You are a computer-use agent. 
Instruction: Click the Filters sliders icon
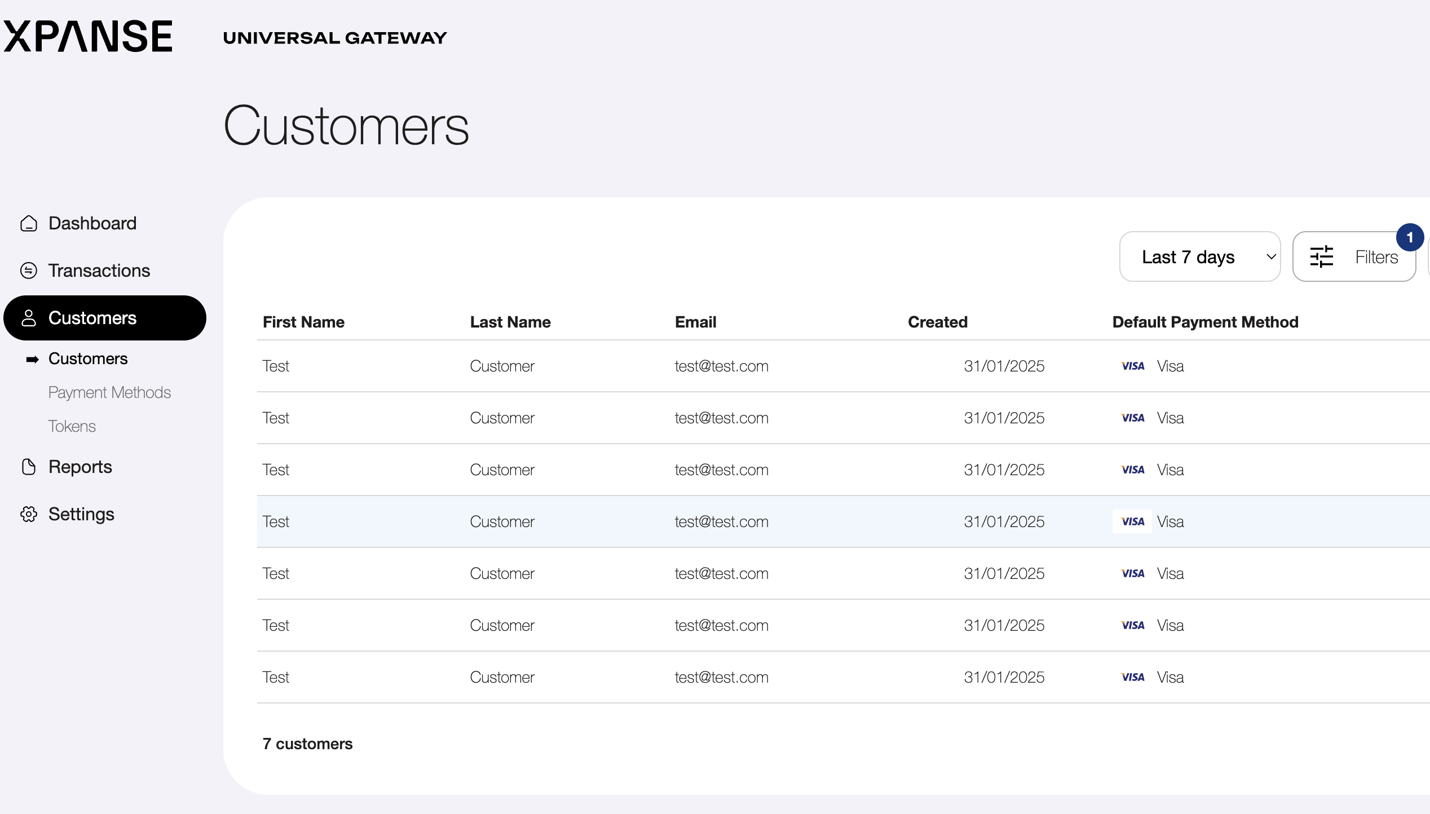click(x=1322, y=257)
